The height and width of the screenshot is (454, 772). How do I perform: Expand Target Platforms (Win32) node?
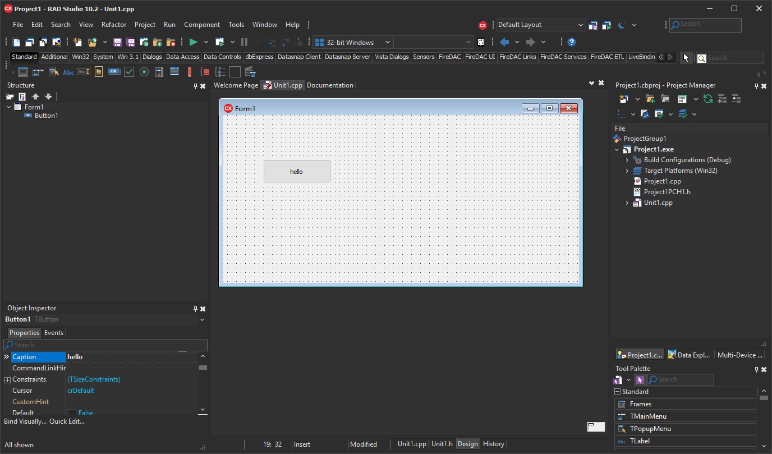[x=627, y=171]
